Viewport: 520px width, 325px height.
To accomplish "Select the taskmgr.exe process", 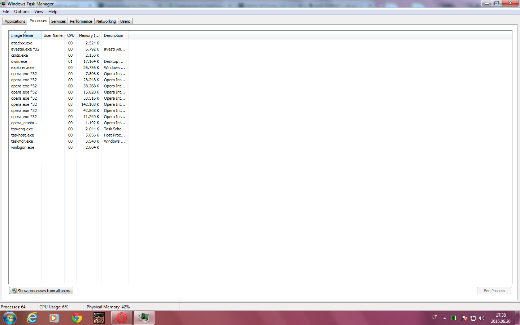I will coord(69,141).
